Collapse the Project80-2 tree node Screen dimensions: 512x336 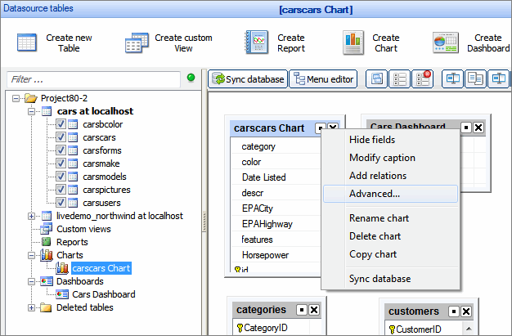tap(16, 98)
